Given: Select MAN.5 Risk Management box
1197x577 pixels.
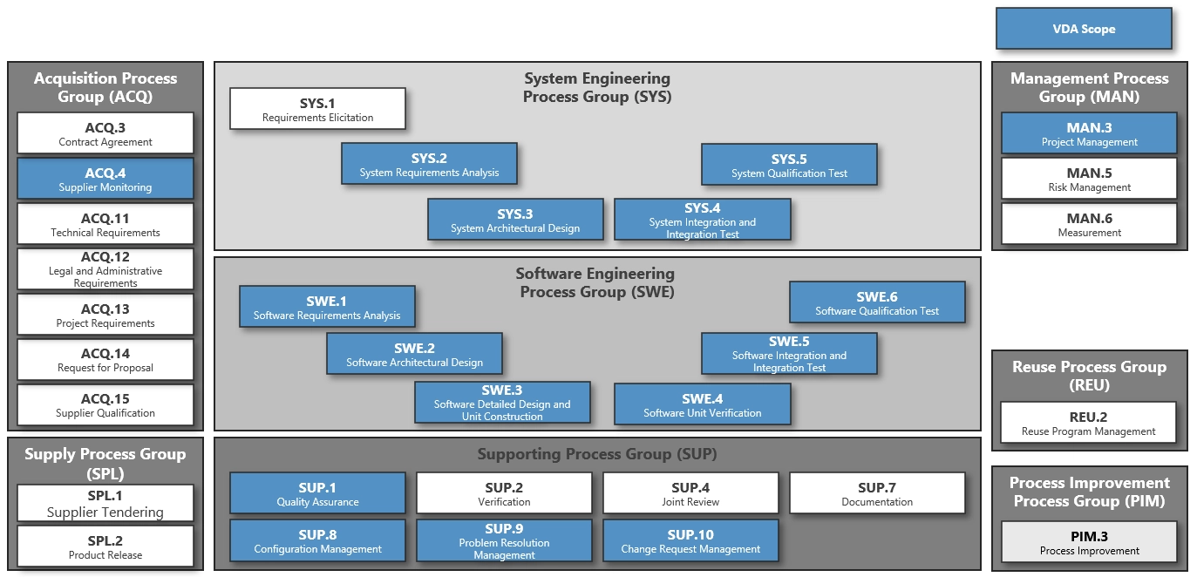Looking at the screenshot, I should pos(1089,179).
